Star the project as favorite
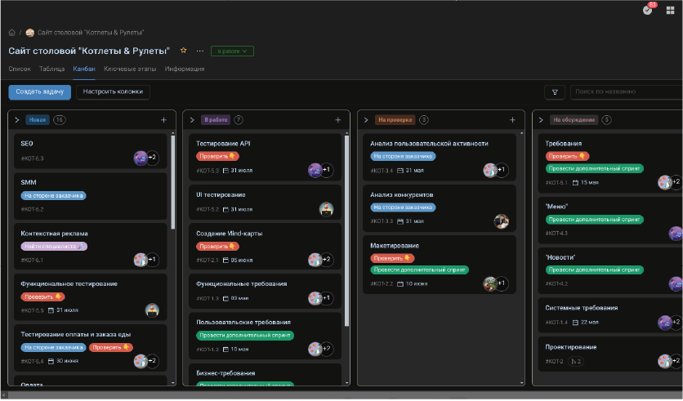The height and width of the screenshot is (401, 683). (183, 51)
